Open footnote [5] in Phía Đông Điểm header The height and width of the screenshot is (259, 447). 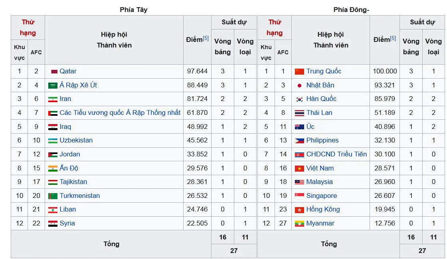click(x=393, y=38)
